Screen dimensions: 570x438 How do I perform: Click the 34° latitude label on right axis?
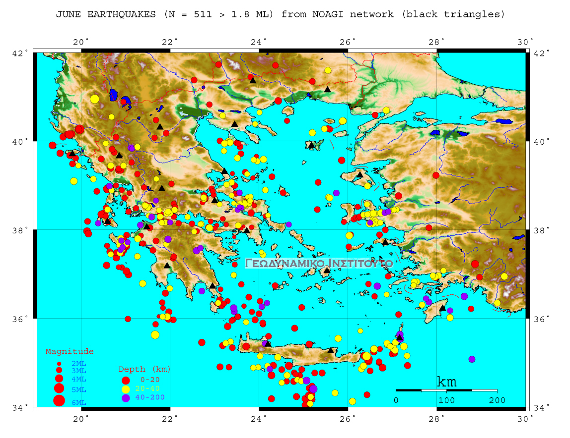coord(542,407)
